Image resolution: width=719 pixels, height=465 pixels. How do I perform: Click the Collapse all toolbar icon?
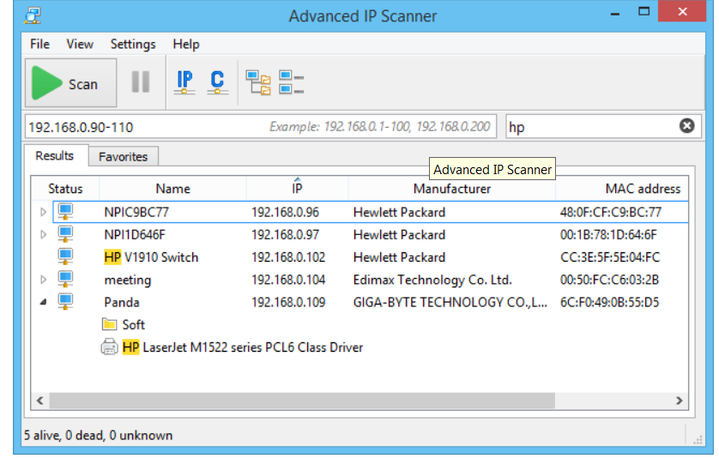coord(292,82)
